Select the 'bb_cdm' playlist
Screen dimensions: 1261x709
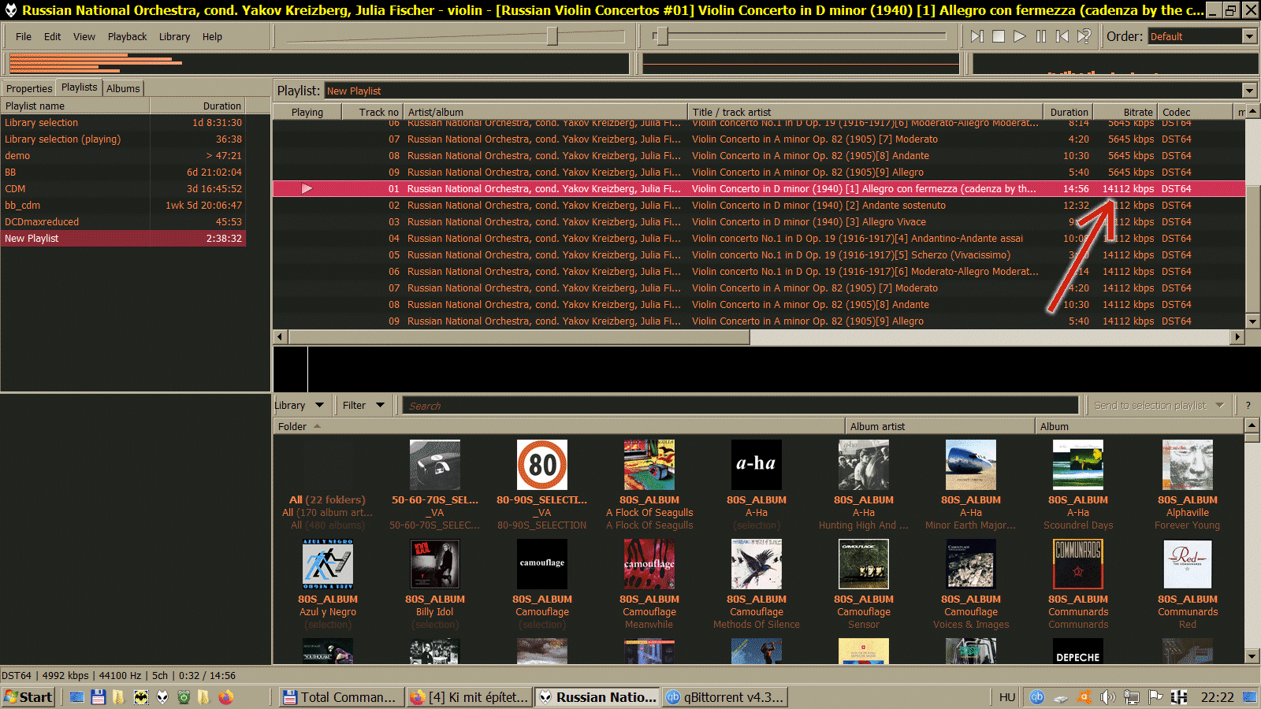[x=124, y=206]
